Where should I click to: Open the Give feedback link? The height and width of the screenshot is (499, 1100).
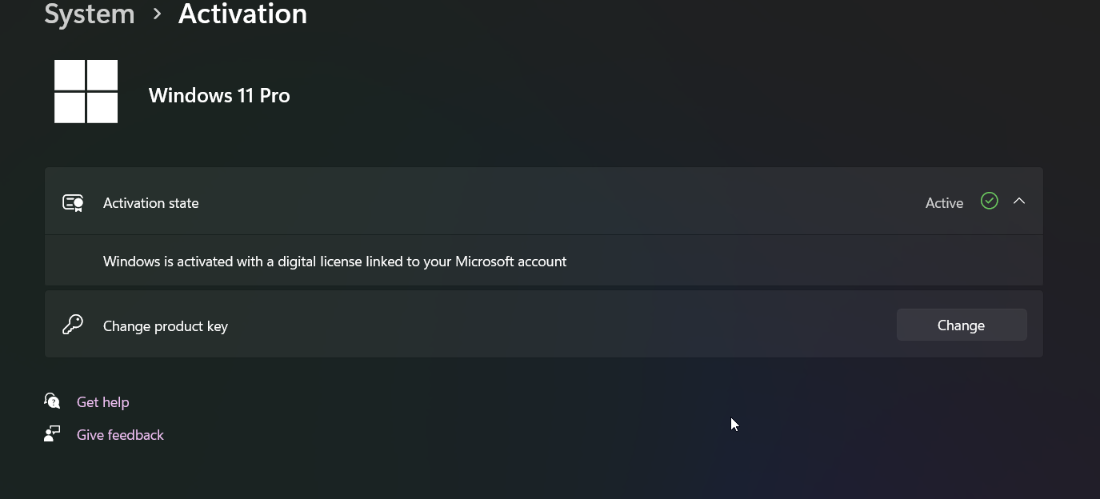click(120, 435)
